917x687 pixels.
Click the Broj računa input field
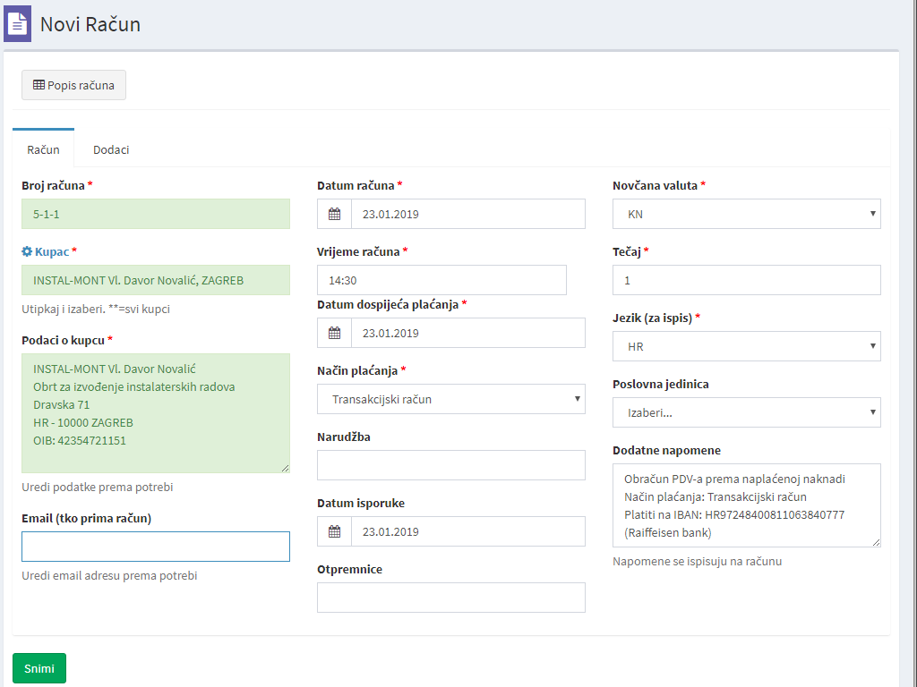(x=155, y=215)
